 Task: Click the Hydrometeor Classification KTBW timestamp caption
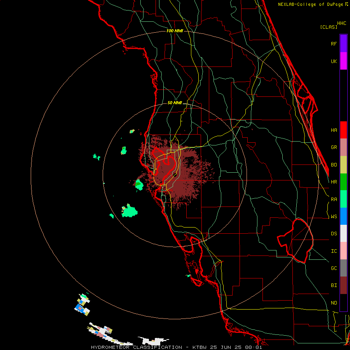tap(176, 347)
